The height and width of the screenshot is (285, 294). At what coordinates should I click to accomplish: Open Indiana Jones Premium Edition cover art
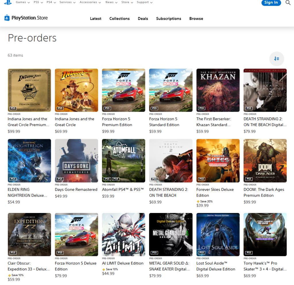click(29, 90)
